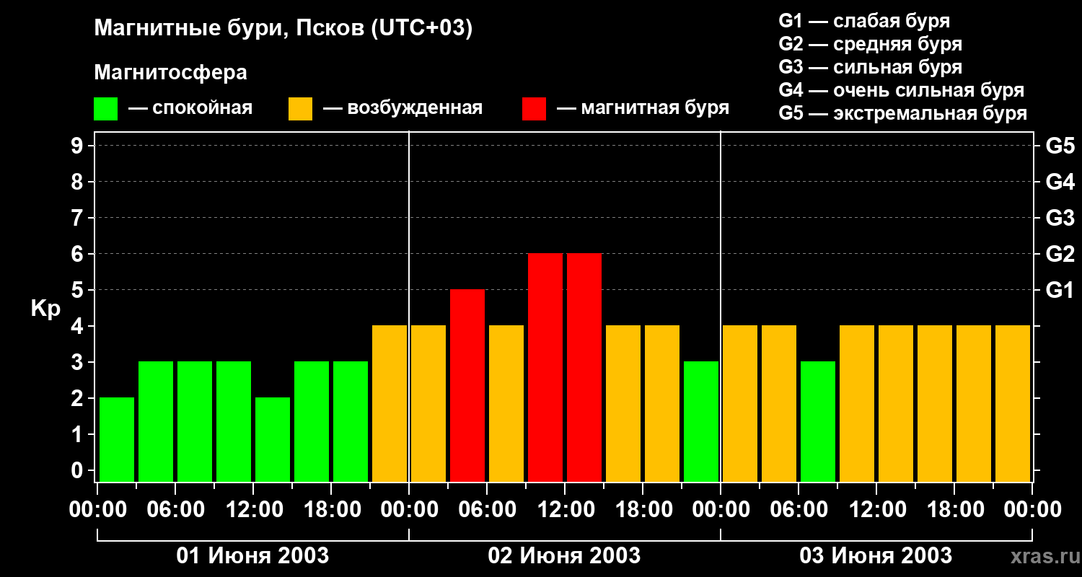Click the '12:00' time label under 01 Июня
This screenshot has height=577, width=1082.
[x=253, y=510]
